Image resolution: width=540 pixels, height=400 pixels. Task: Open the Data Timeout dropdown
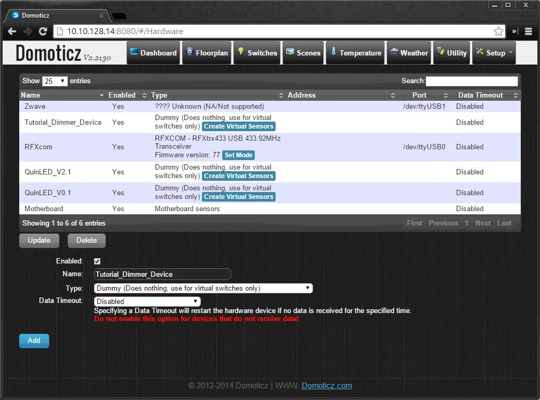click(147, 301)
